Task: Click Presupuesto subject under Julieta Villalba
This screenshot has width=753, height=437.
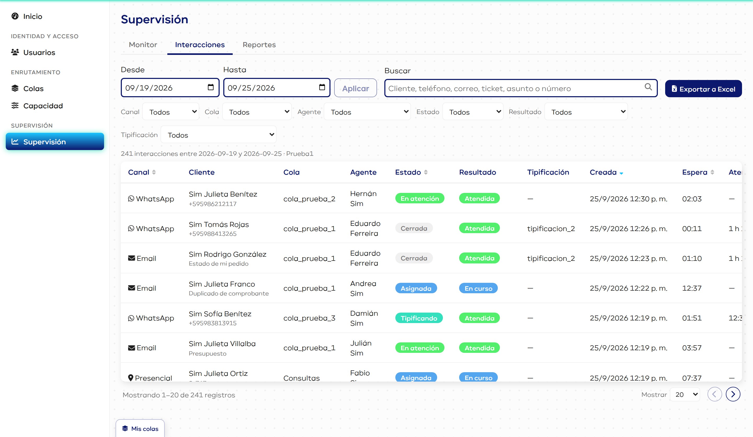Action: coord(207,353)
